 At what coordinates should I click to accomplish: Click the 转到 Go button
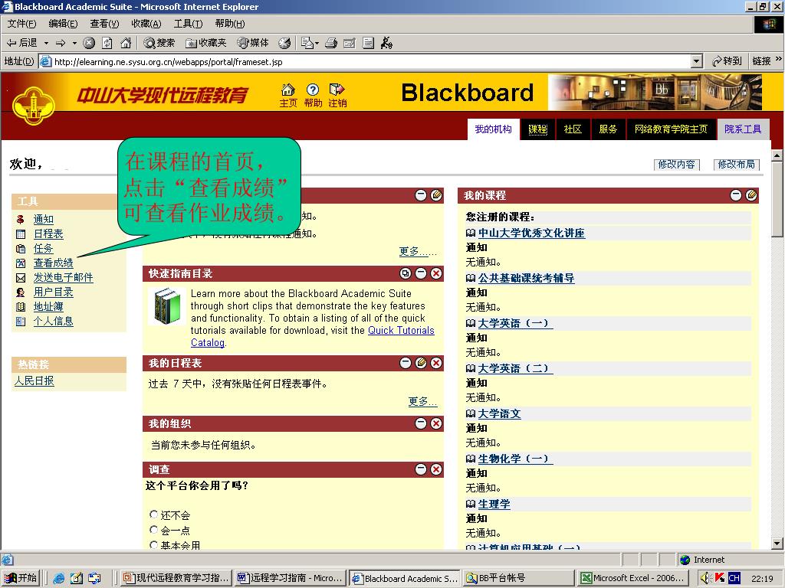727,61
